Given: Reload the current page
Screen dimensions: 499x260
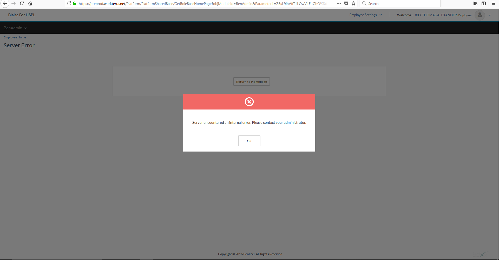Looking at the screenshot, I should [22, 3].
